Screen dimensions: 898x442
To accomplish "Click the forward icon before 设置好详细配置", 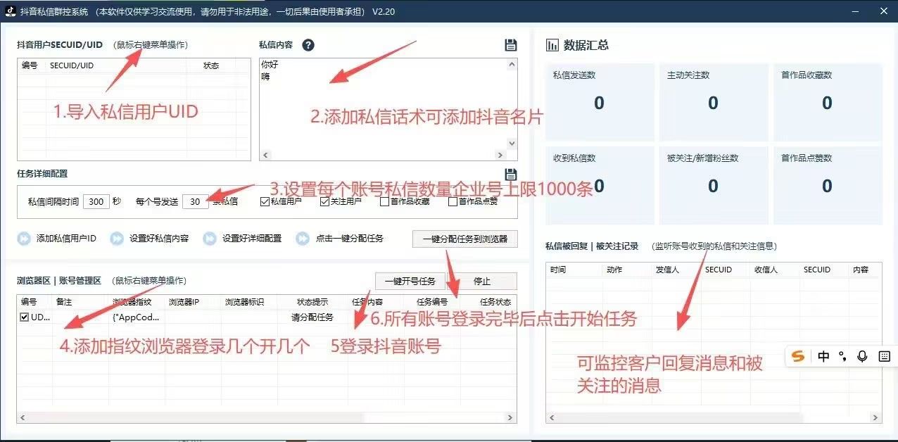I will click(x=210, y=239).
